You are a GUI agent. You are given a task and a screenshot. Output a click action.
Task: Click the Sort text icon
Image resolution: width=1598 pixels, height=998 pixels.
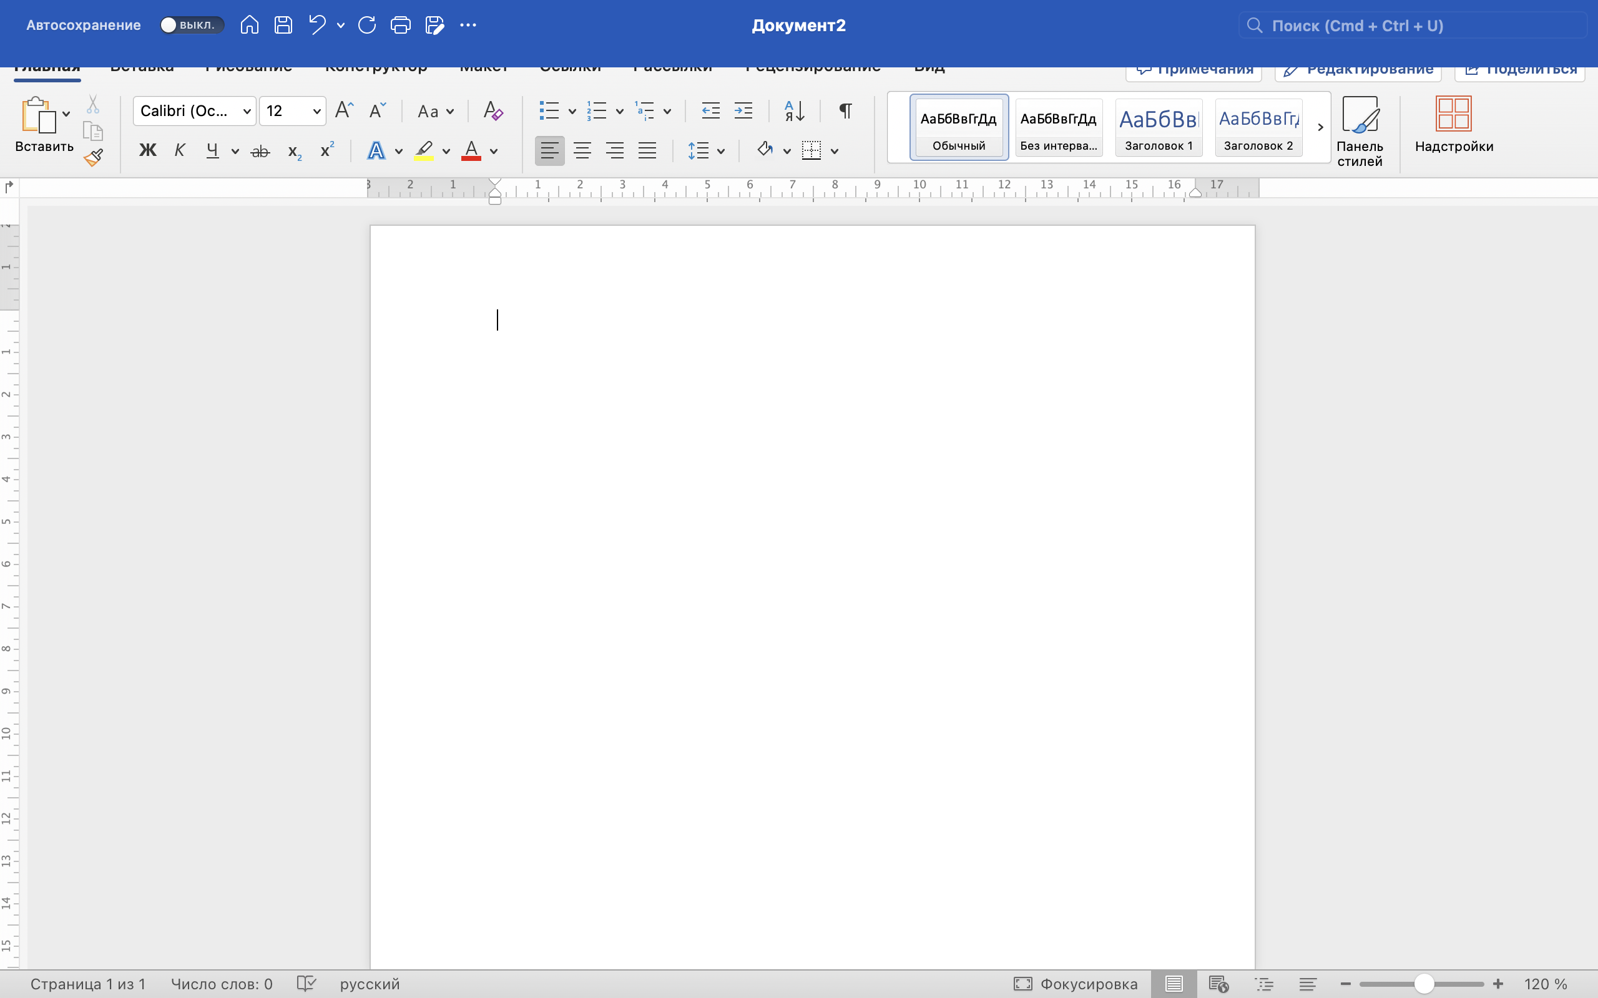click(794, 111)
